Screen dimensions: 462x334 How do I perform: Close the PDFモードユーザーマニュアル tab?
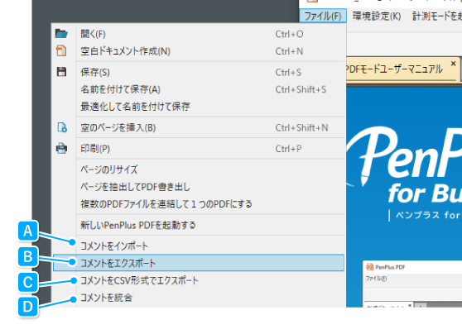[x=453, y=64]
